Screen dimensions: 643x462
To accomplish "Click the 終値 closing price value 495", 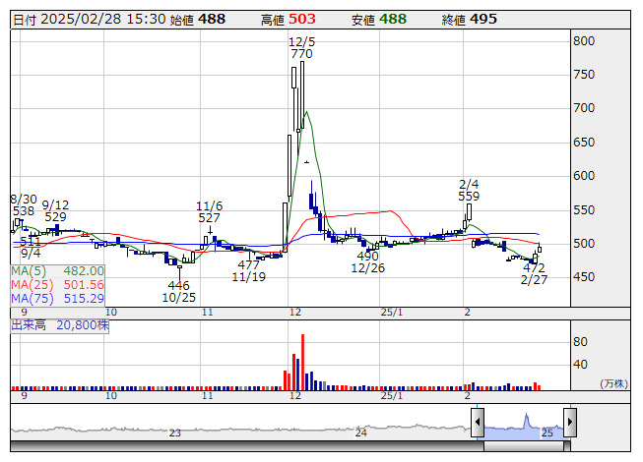I will (x=483, y=20).
